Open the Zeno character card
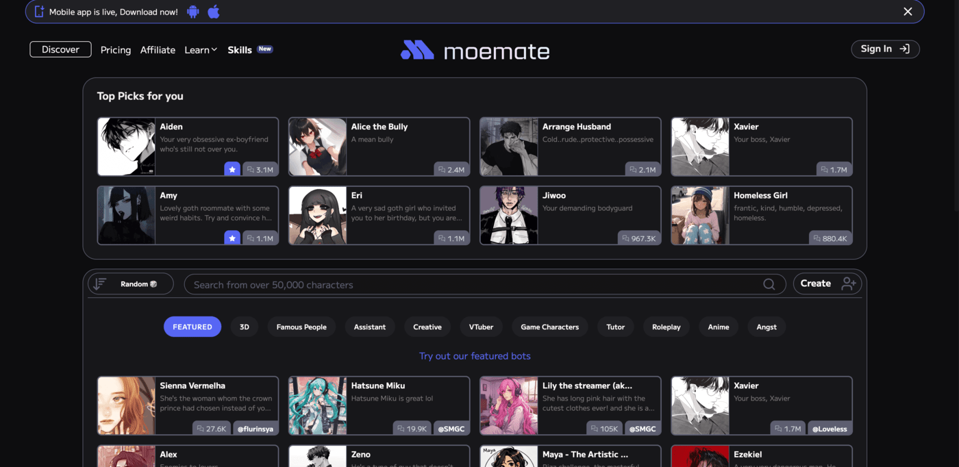Image resolution: width=959 pixels, height=467 pixels. [379, 456]
